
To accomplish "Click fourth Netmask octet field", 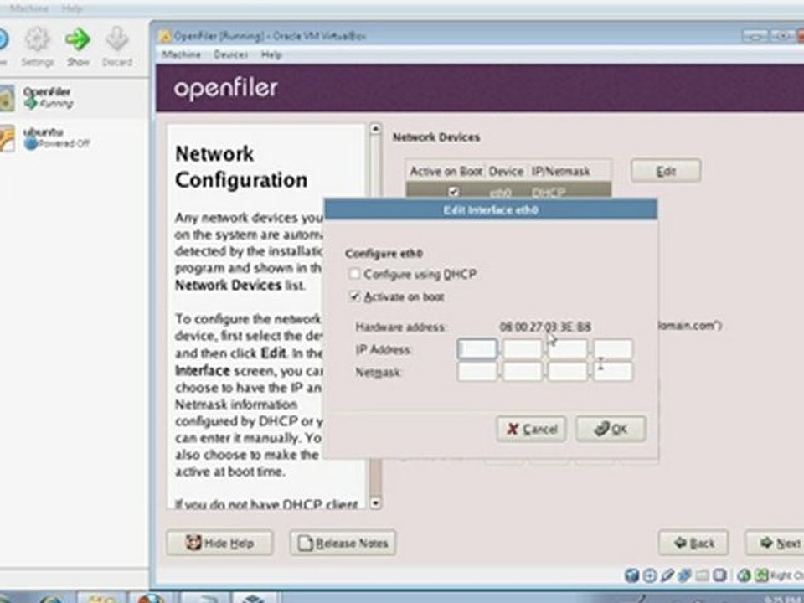I will (613, 372).
